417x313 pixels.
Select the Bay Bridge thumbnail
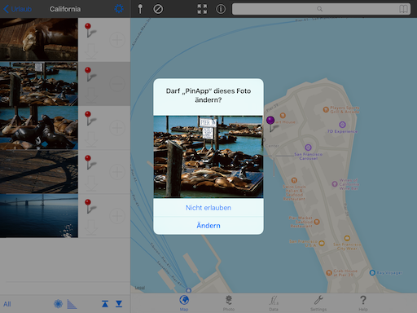pyautogui.click(x=39, y=216)
